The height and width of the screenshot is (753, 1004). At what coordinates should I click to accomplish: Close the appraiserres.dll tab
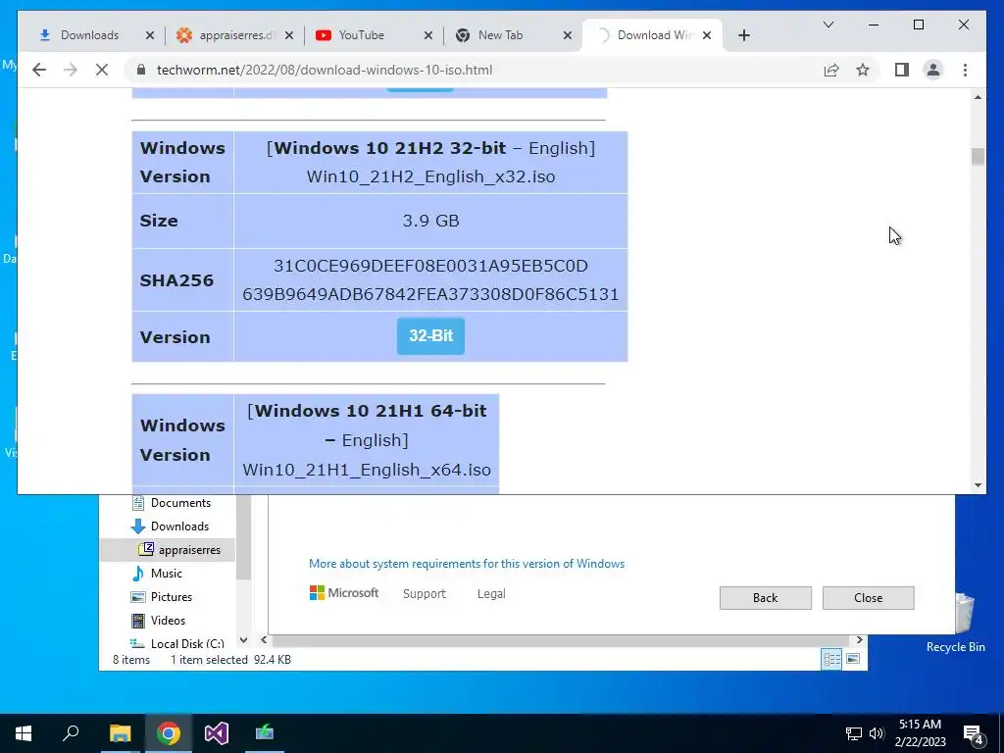[289, 35]
